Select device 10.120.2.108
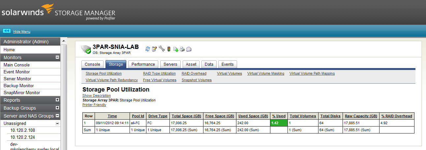Screen dimensions: 426x150 tap(22, 130)
